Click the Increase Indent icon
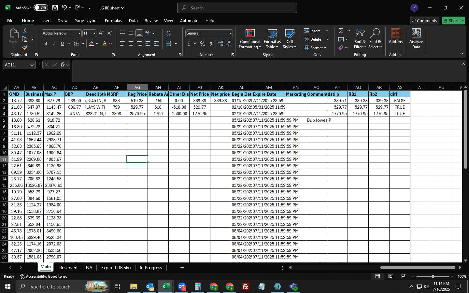Image resolution: width=469 pixels, height=293 pixels. (x=156, y=44)
